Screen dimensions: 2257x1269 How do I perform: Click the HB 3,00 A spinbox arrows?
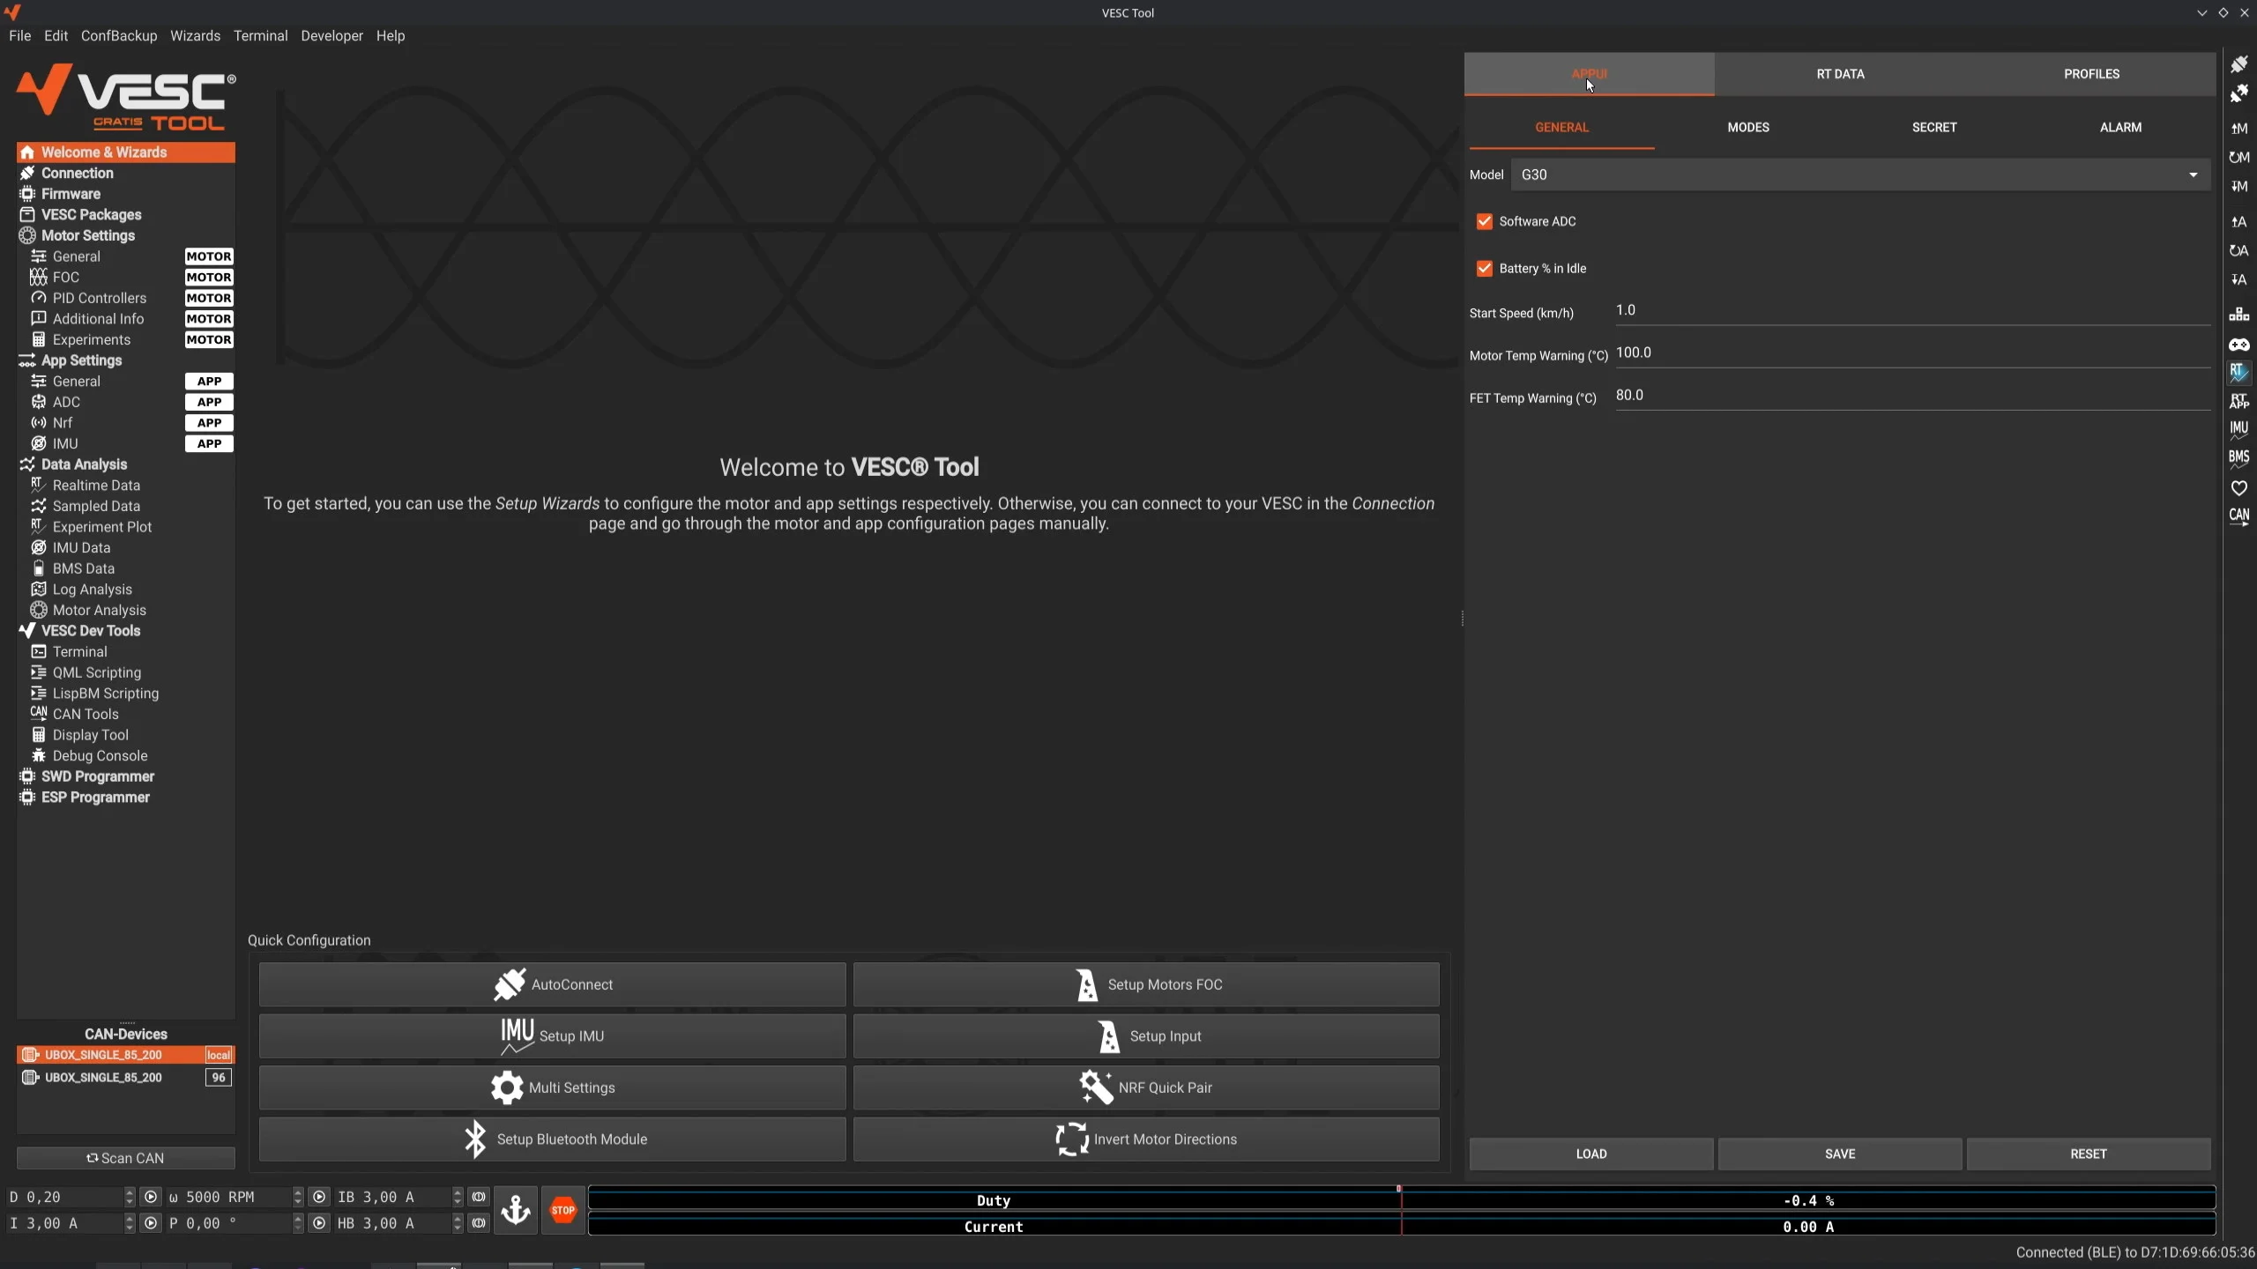pos(458,1223)
